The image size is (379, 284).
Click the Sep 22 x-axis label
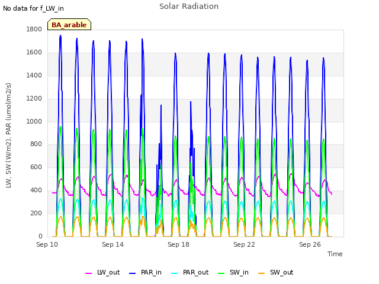pyautogui.click(x=244, y=244)
